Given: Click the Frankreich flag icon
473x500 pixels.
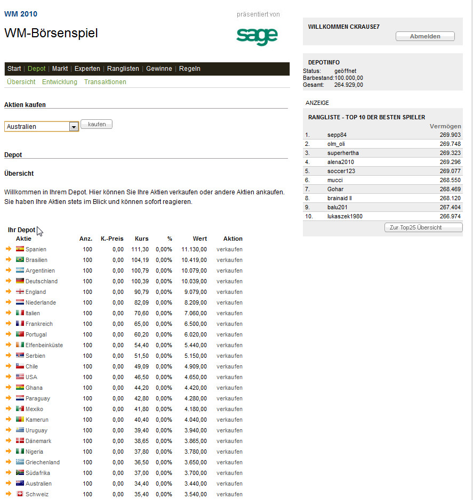Looking at the screenshot, I should [x=20, y=323].
